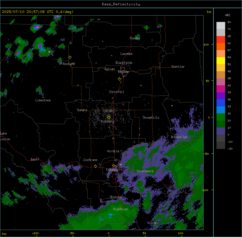Click the 0 tick on bottom axis
The height and width of the screenshot is (237, 242).
coord(108,233)
